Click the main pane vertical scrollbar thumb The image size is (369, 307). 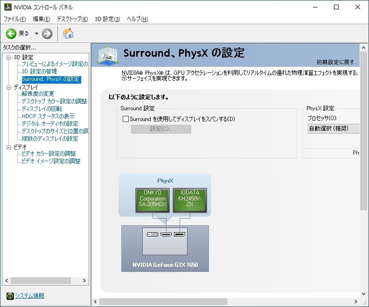pyautogui.click(x=363, y=131)
